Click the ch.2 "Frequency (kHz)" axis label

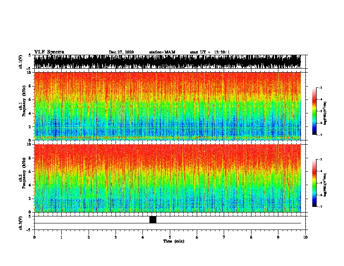point(24,173)
